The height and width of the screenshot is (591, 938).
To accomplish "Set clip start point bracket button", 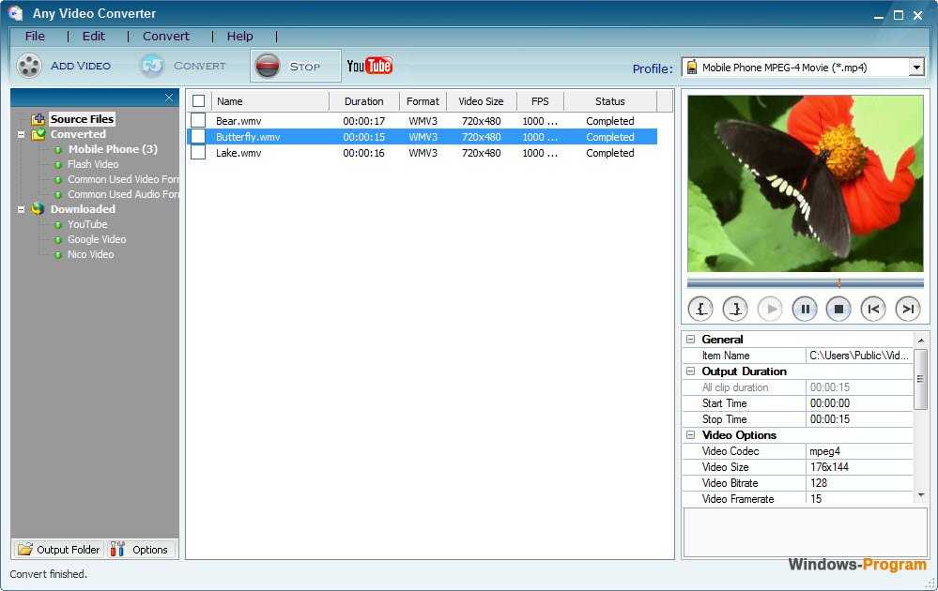I will pyautogui.click(x=700, y=309).
